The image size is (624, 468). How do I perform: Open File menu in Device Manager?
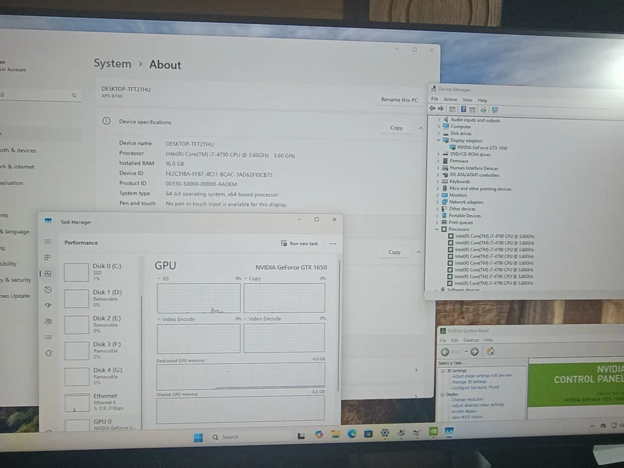coord(435,99)
